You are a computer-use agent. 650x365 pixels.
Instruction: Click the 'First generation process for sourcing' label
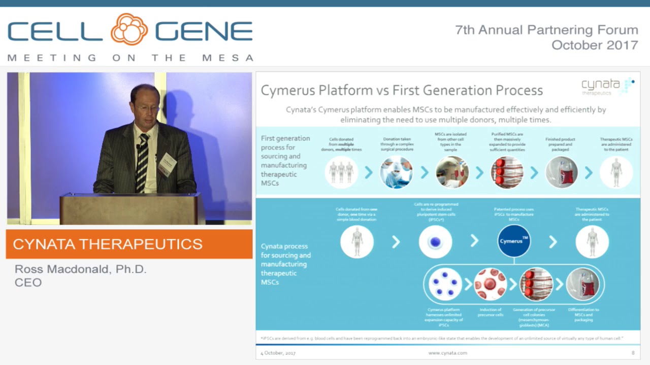[285, 160]
